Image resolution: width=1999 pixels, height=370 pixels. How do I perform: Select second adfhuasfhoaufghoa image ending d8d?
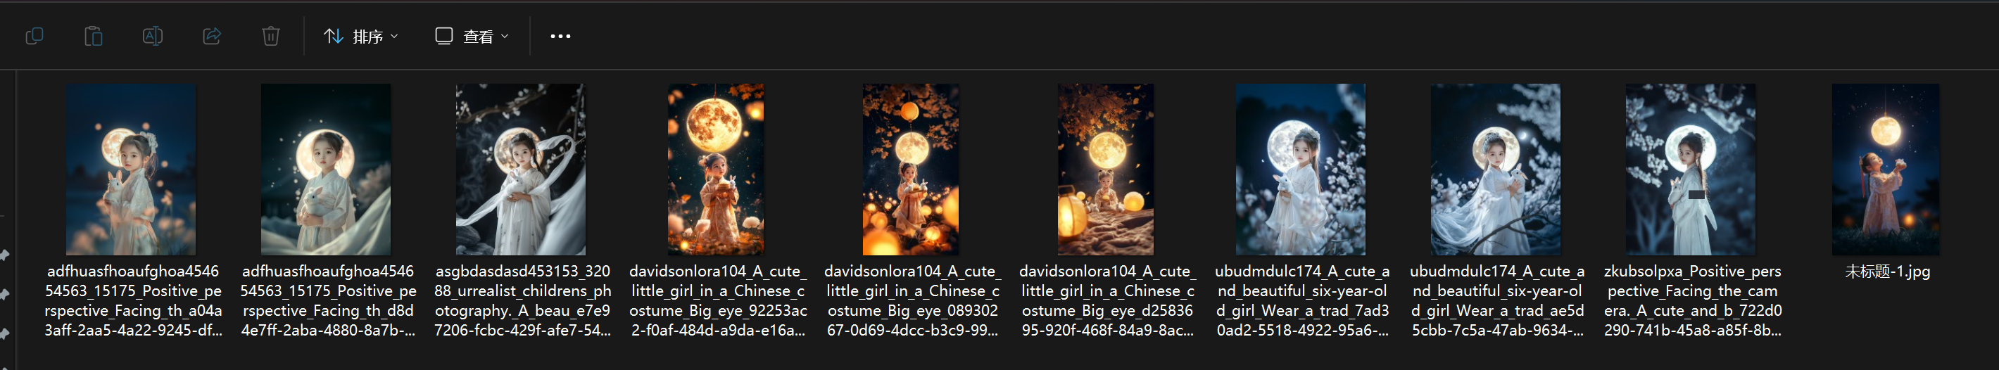(x=326, y=169)
